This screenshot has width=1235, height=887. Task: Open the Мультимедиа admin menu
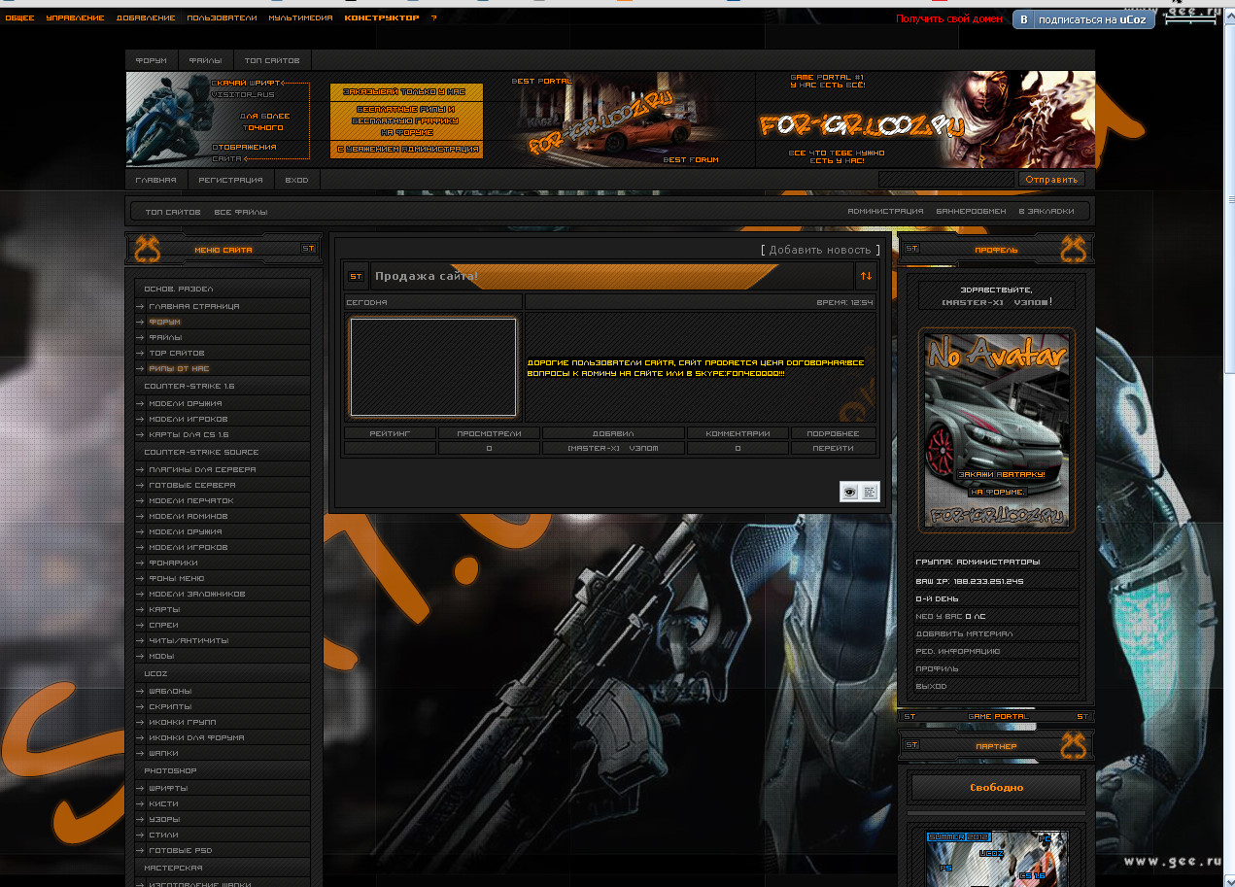point(300,17)
